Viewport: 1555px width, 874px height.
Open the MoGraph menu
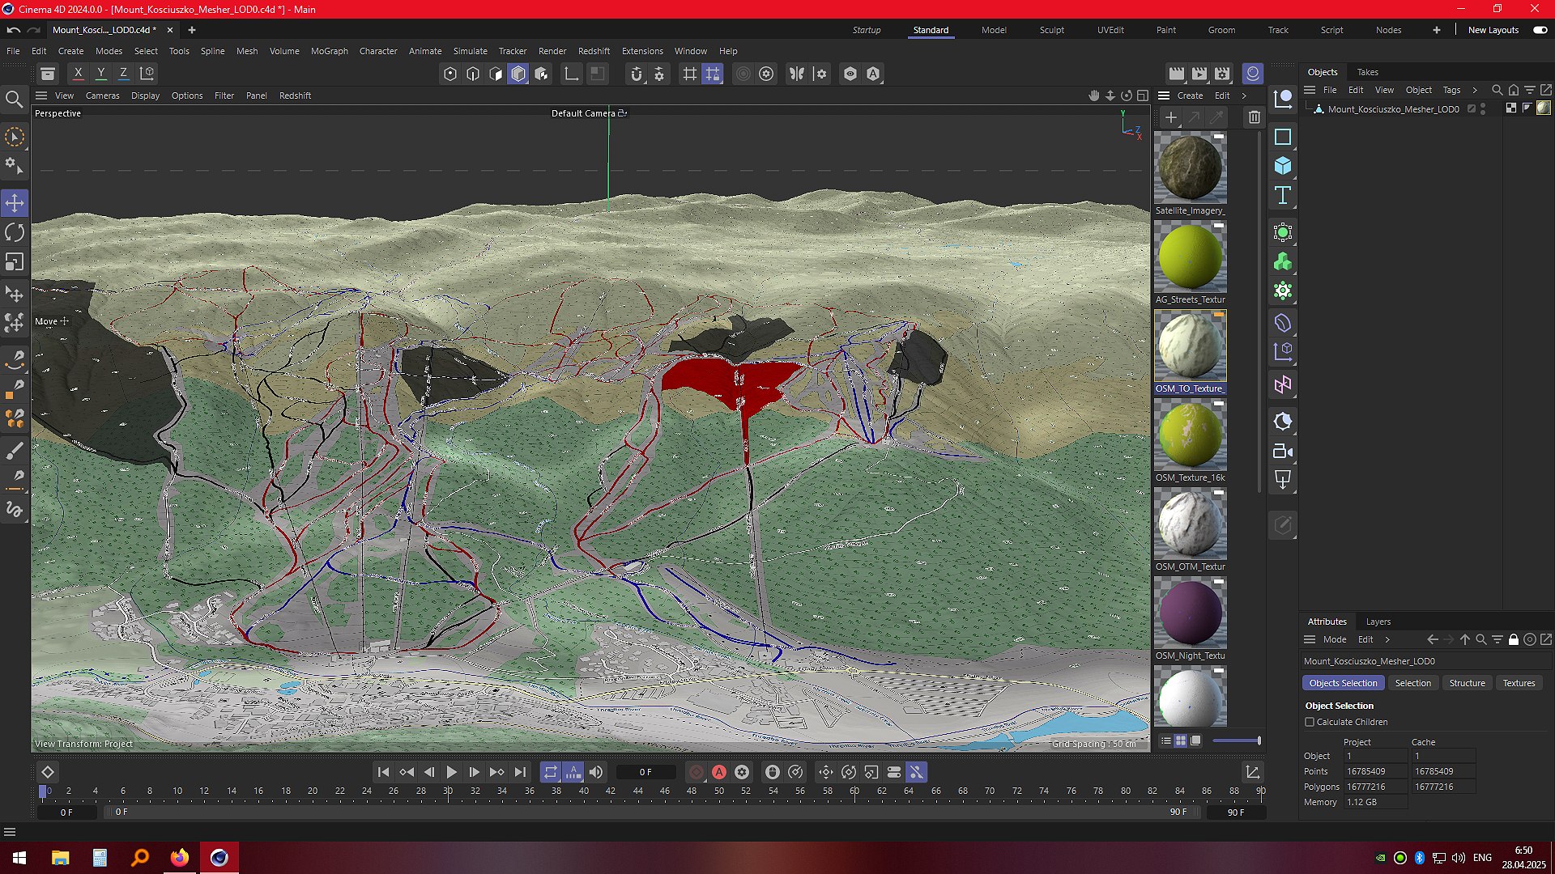pyautogui.click(x=329, y=51)
